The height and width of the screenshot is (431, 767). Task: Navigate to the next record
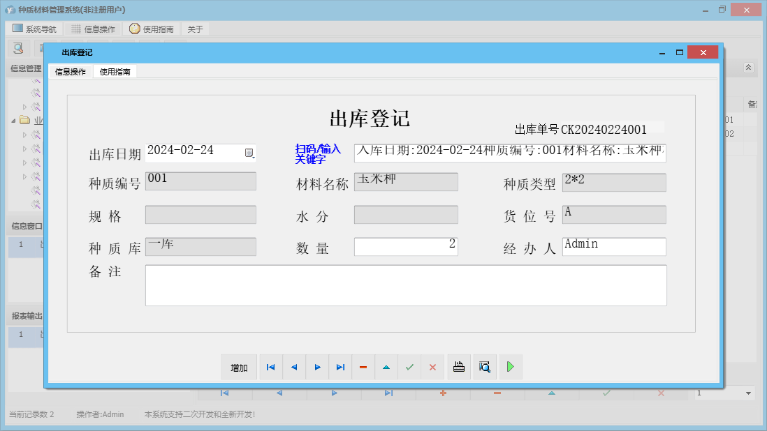coord(317,367)
